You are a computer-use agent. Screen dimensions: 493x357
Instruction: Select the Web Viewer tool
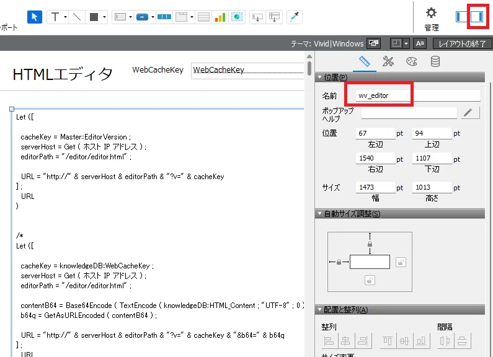click(x=237, y=17)
